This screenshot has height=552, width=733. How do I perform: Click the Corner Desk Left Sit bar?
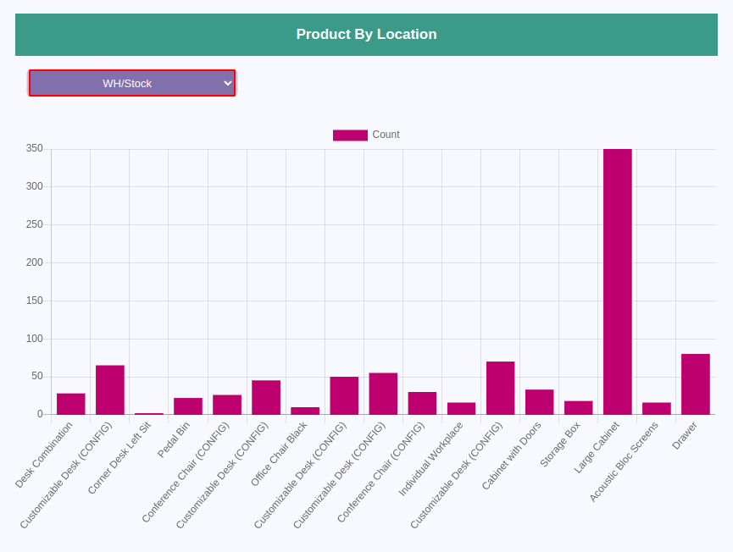(149, 413)
